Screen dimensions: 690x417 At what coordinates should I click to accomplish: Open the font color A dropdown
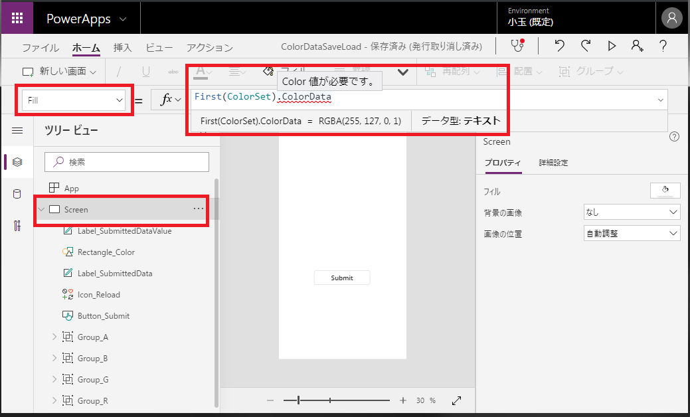coord(203,72)
